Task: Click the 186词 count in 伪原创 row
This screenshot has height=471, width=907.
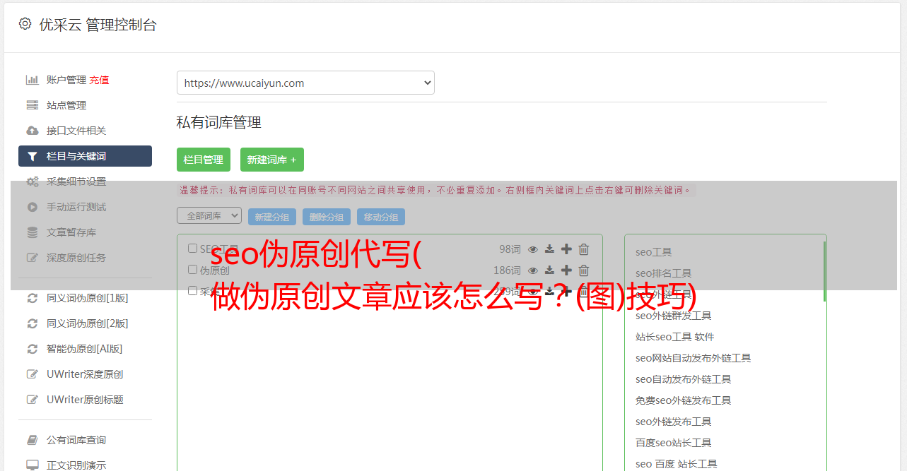Action: click(507, 270)
